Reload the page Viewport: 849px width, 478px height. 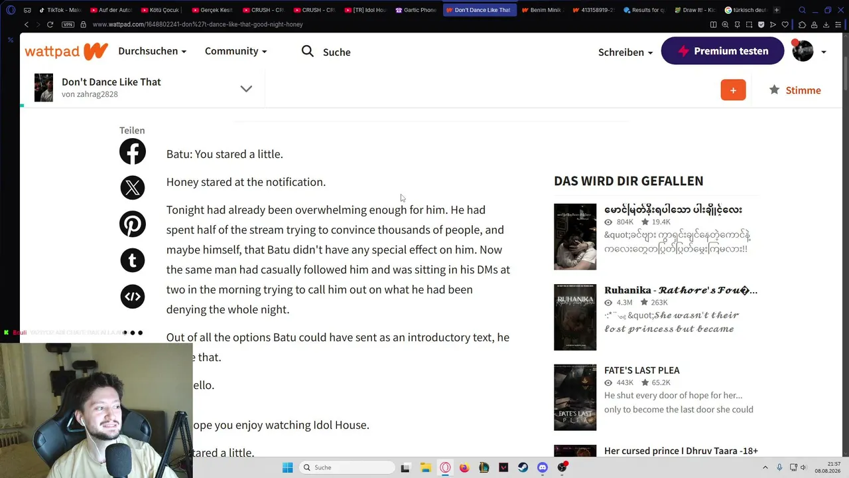50,25
